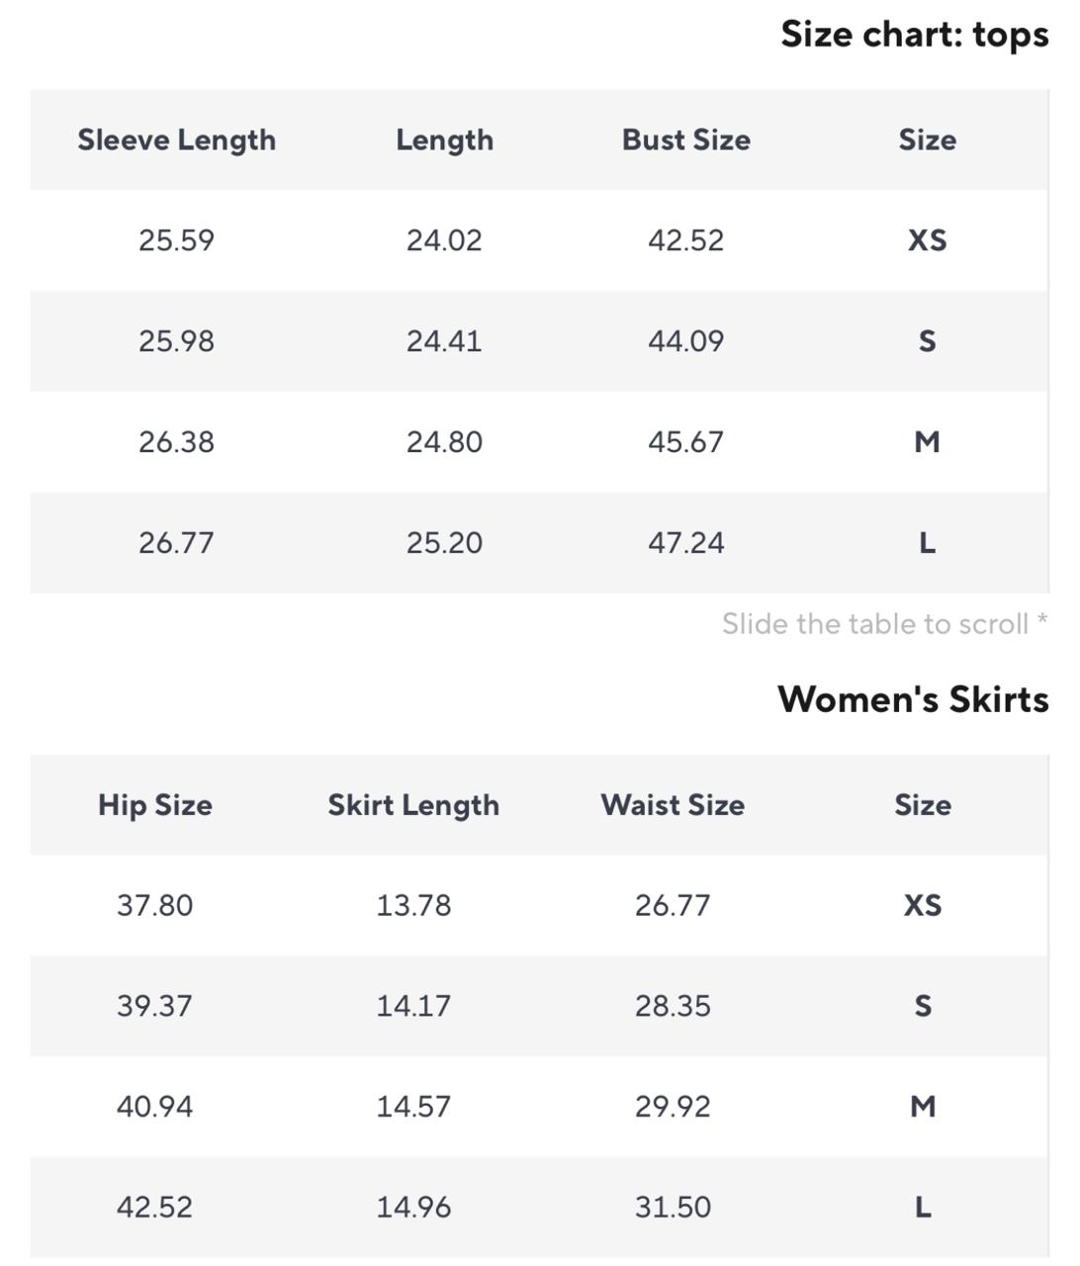The width and height of the screenshot is (1080, 1266).
Task: Select the 25.59 sleeve length value
Action: point(176,240)
